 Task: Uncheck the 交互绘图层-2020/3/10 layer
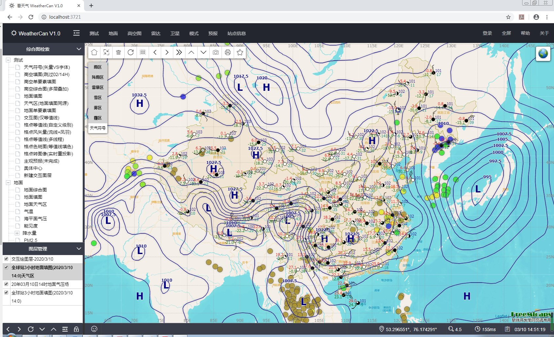click(x=6, y=259)
